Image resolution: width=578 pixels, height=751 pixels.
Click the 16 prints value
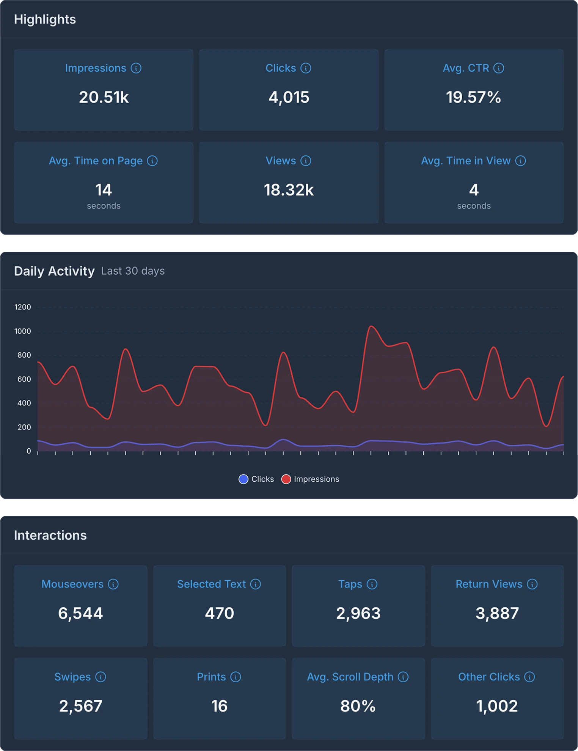click(220, 706)
